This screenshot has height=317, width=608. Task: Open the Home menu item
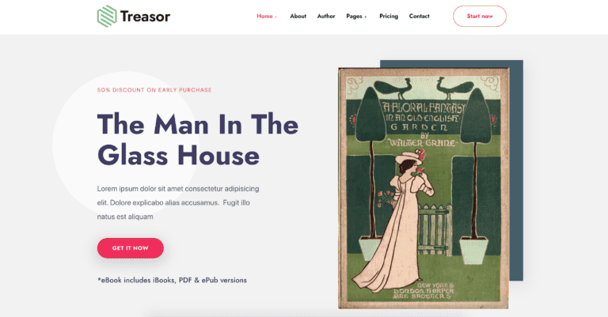pos(264,17)
